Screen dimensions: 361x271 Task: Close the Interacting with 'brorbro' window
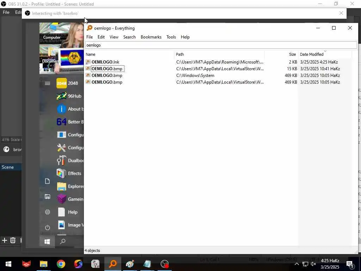click(341, 13)
